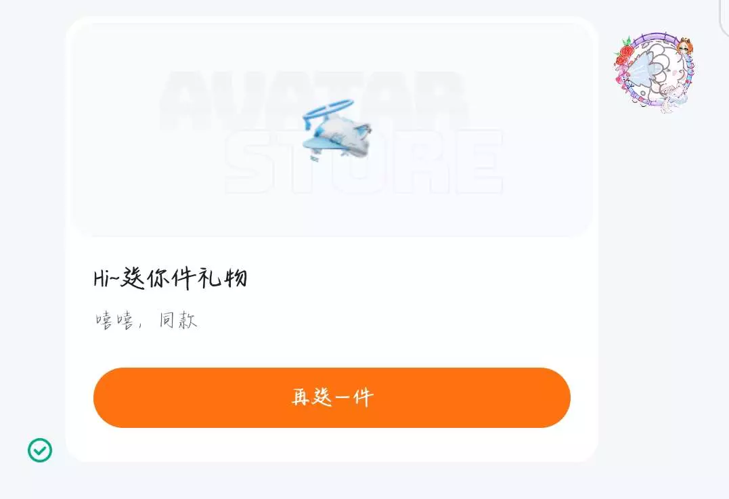Image resolution: width=729 pixels, height=499 pixels.
Task: Click the white gift card area below button
Action: click(x=332, y=445)
